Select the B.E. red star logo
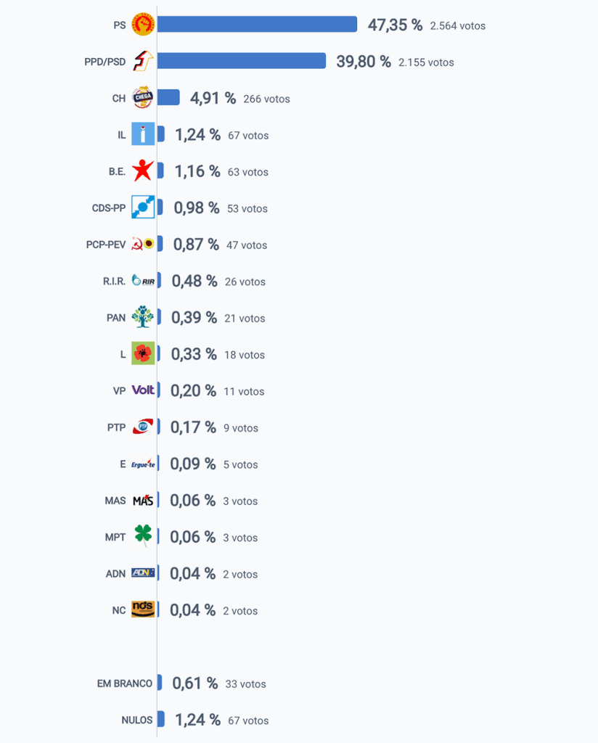Image resolution: width=598 pixels, height=743 pixels. click(x=143, y=171)
